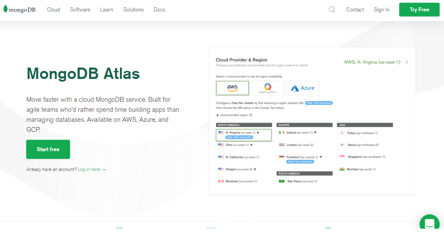
Task: Open the Cloud menu
Action: (x=53, y=10)
